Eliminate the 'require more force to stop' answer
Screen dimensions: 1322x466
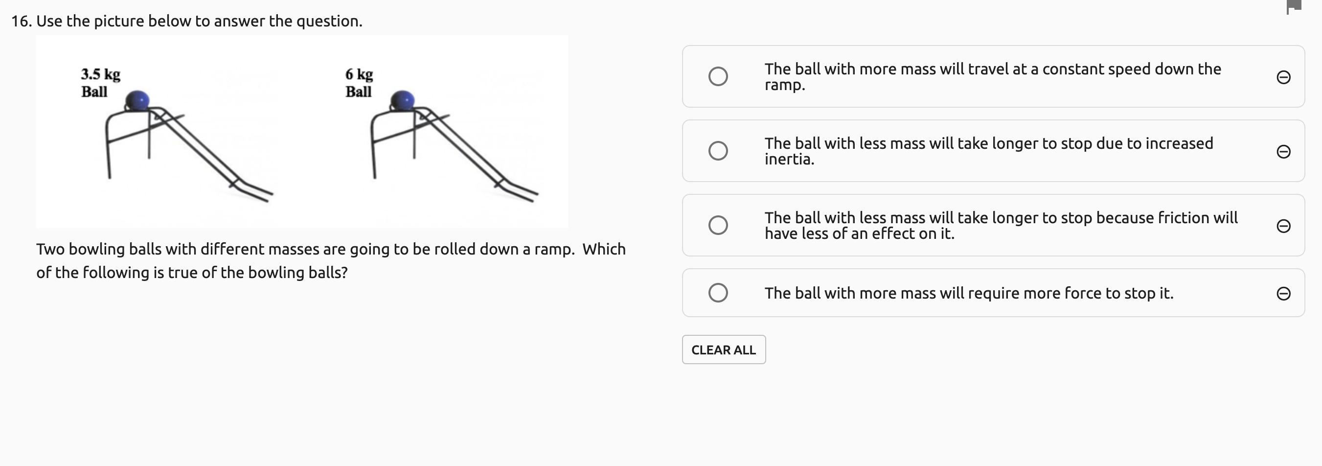pyautogui.click(x=1283, y=293)
